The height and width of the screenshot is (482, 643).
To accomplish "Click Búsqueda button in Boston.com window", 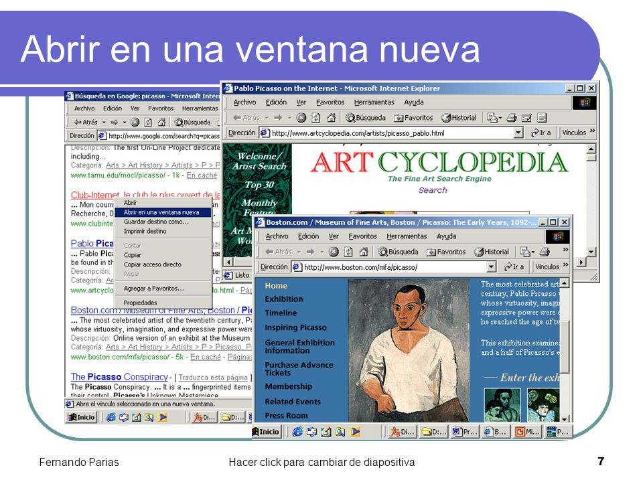I will 398,252.
